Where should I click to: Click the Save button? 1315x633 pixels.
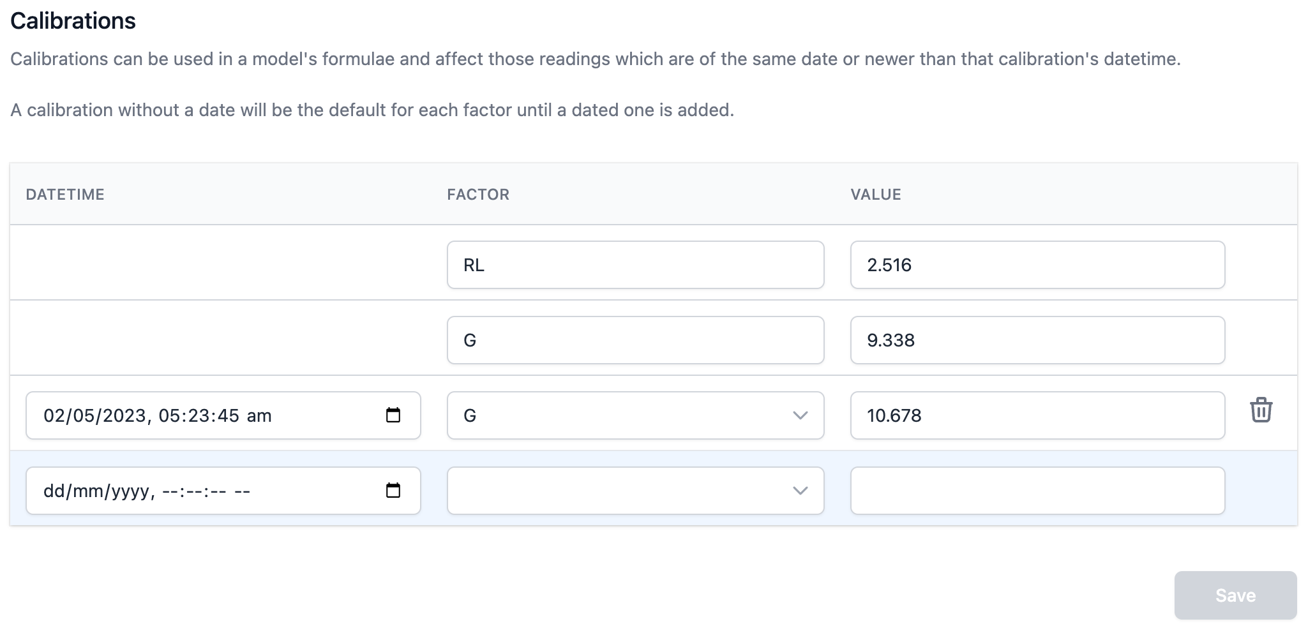coord(1235,595)
